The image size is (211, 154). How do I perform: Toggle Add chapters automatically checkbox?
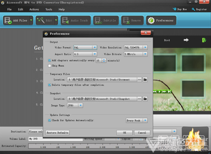click(x=50, y=60)
